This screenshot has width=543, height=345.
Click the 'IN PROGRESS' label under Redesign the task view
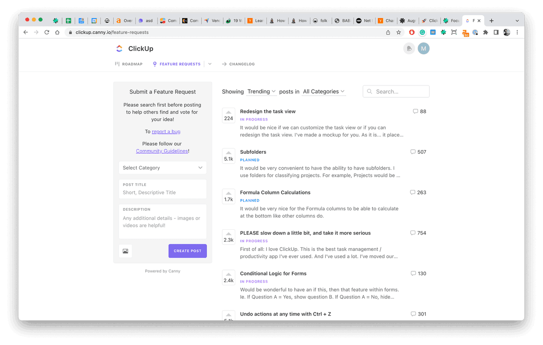[x=254, y=119]
